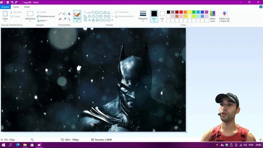Open taskbar search magnifier
263x148 pixels.
click(10, 145)
